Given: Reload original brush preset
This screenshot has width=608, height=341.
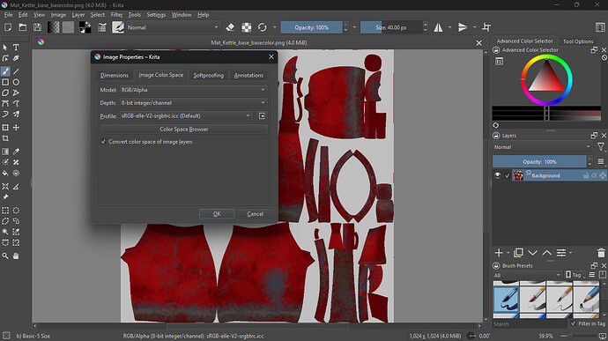Looking at the screenshot, I should [x=263, y=27].
